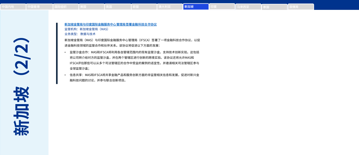The width and height of the screenshot is (359, 155).
Task: Click the 监管机构：新加坡金管局（MAS）line
Action: pyautogui.click(x=86, y=29)
